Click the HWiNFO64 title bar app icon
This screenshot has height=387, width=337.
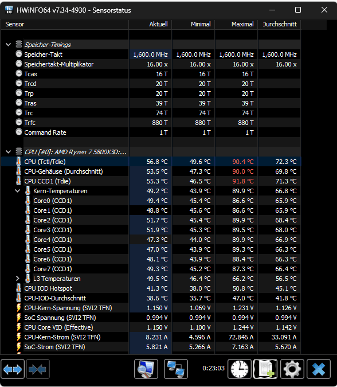(9, 10)
